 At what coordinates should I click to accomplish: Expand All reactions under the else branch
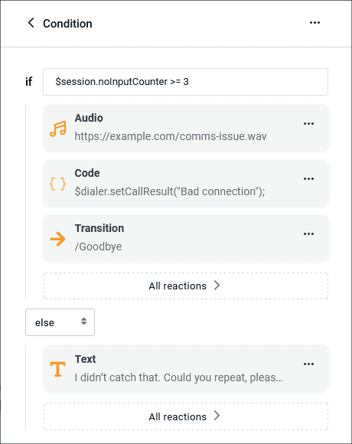click(x=186, y=416)
